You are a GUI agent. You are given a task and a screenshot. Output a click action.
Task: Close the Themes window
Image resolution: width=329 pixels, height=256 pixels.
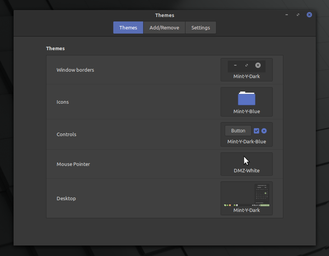pyautogui.click(x=309, y=15)
